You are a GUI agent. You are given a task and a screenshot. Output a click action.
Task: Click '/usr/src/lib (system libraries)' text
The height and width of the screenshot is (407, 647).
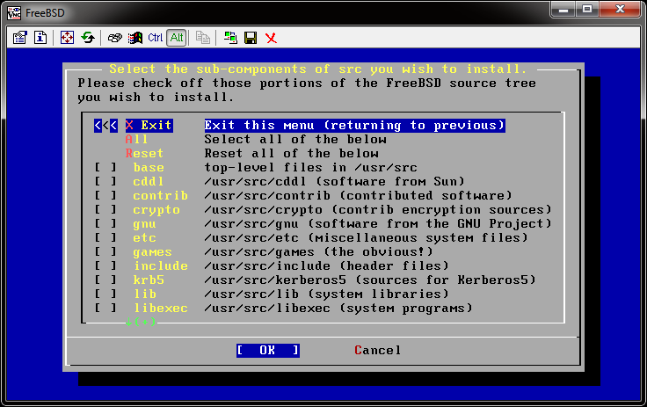click(x=327, y=294)
